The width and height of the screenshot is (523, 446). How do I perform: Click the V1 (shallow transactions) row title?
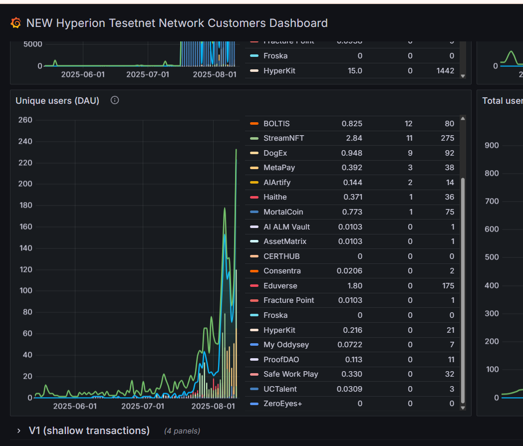[x=89, y=431]
